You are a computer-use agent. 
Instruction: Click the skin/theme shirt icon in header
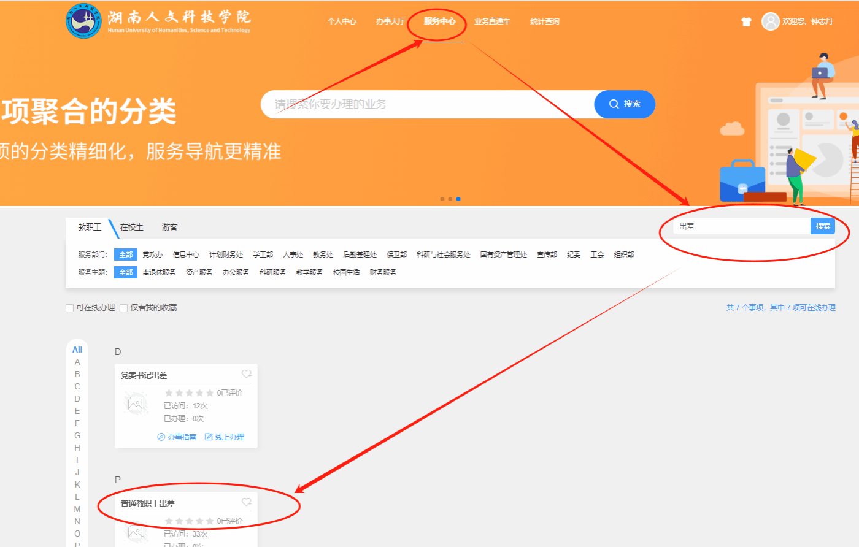point(746,21)
